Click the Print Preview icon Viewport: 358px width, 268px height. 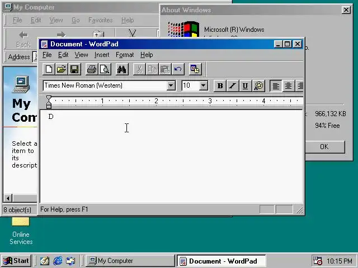coord(105,69)
